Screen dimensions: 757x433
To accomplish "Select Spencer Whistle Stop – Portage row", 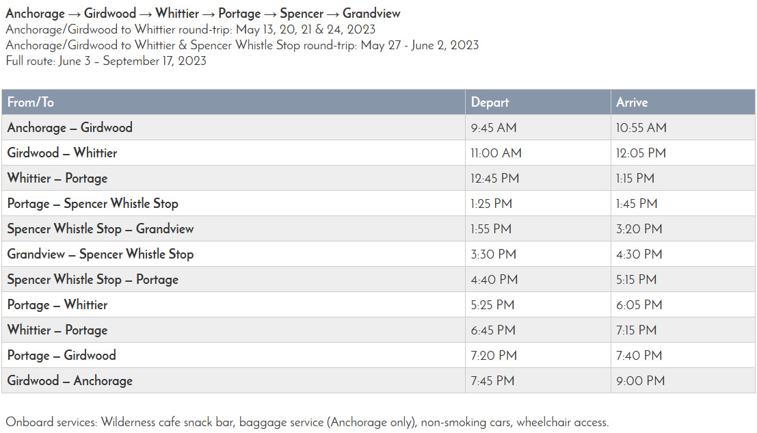I will [93, 280].
